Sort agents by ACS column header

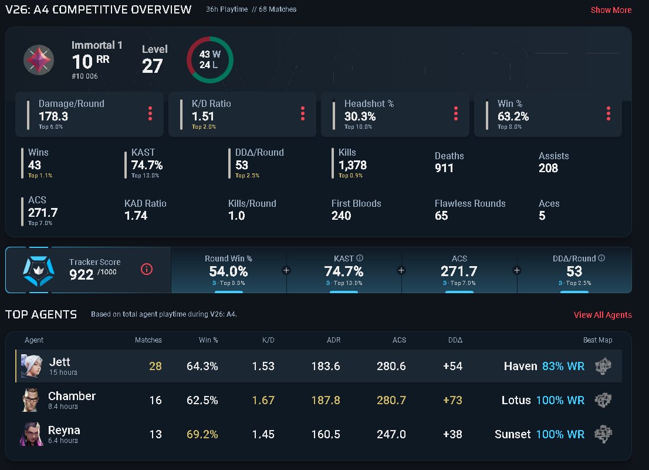399,340
